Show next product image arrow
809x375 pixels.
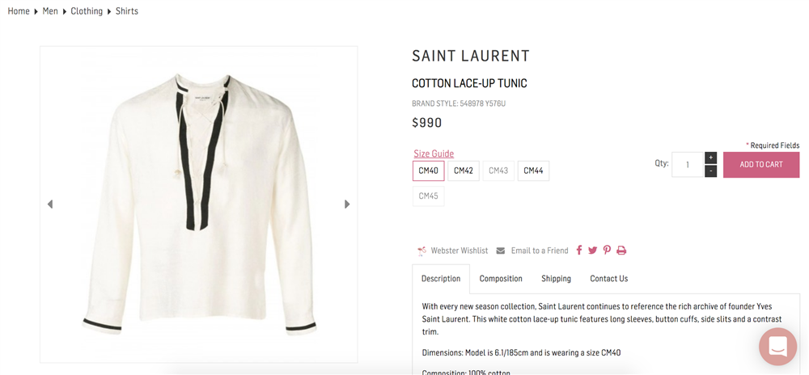347,204
